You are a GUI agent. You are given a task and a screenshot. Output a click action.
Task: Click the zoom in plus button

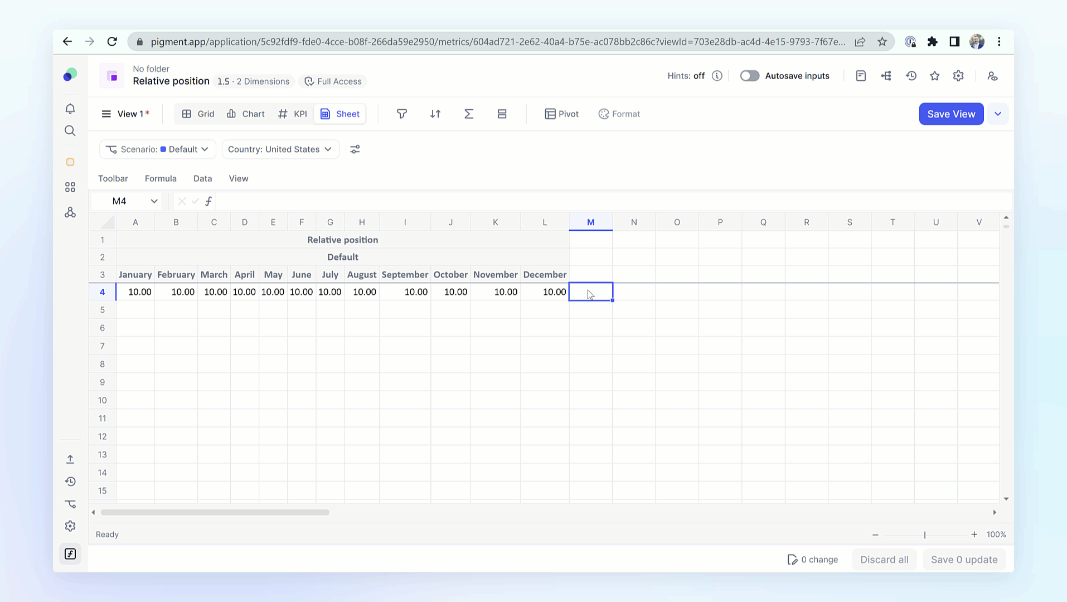pos(974,535)
